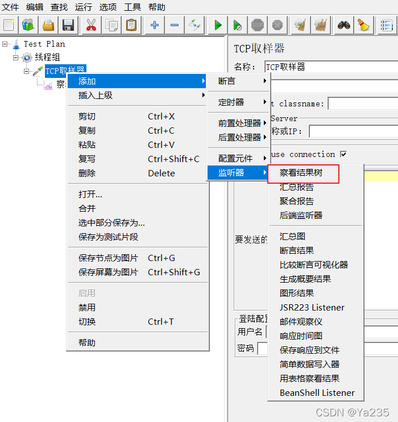
Task: Click the Shutdown gray X icon
Action: pos(277,25)
